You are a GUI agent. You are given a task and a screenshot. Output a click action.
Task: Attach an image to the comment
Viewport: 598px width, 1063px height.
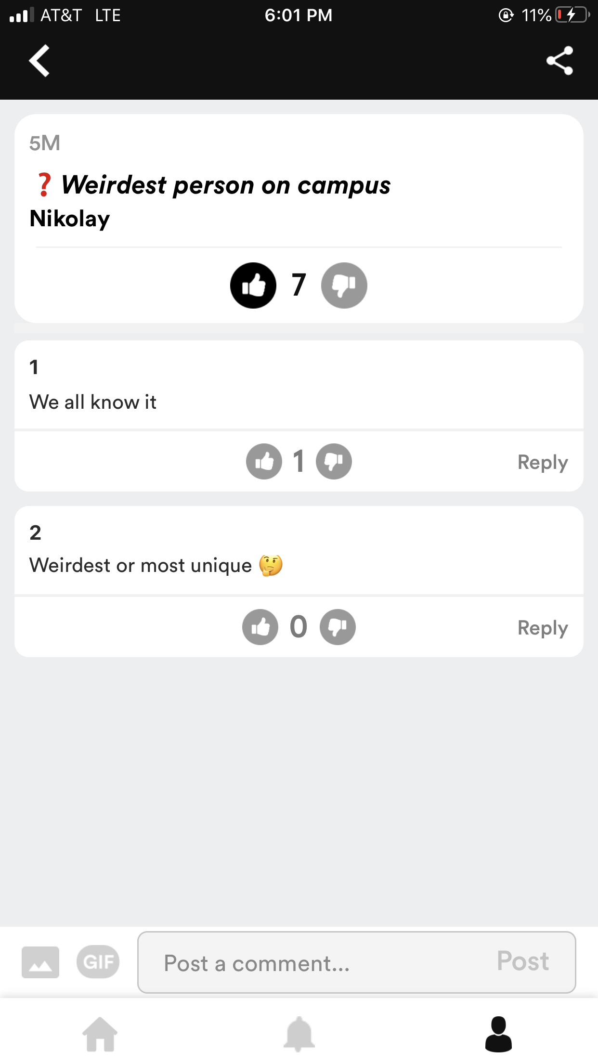click(40, 962)
